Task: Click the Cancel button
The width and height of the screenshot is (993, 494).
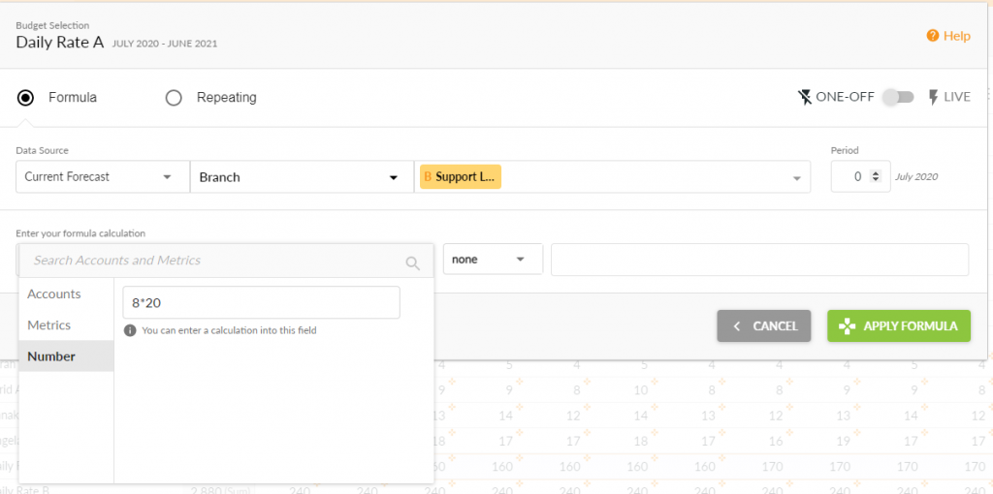Action: (764, 325)
